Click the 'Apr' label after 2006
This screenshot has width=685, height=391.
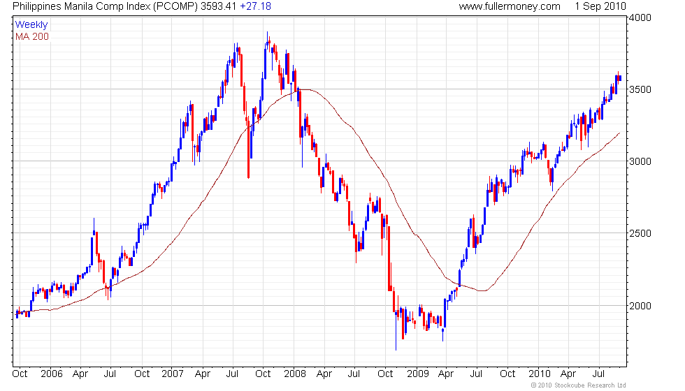(80, 374)
